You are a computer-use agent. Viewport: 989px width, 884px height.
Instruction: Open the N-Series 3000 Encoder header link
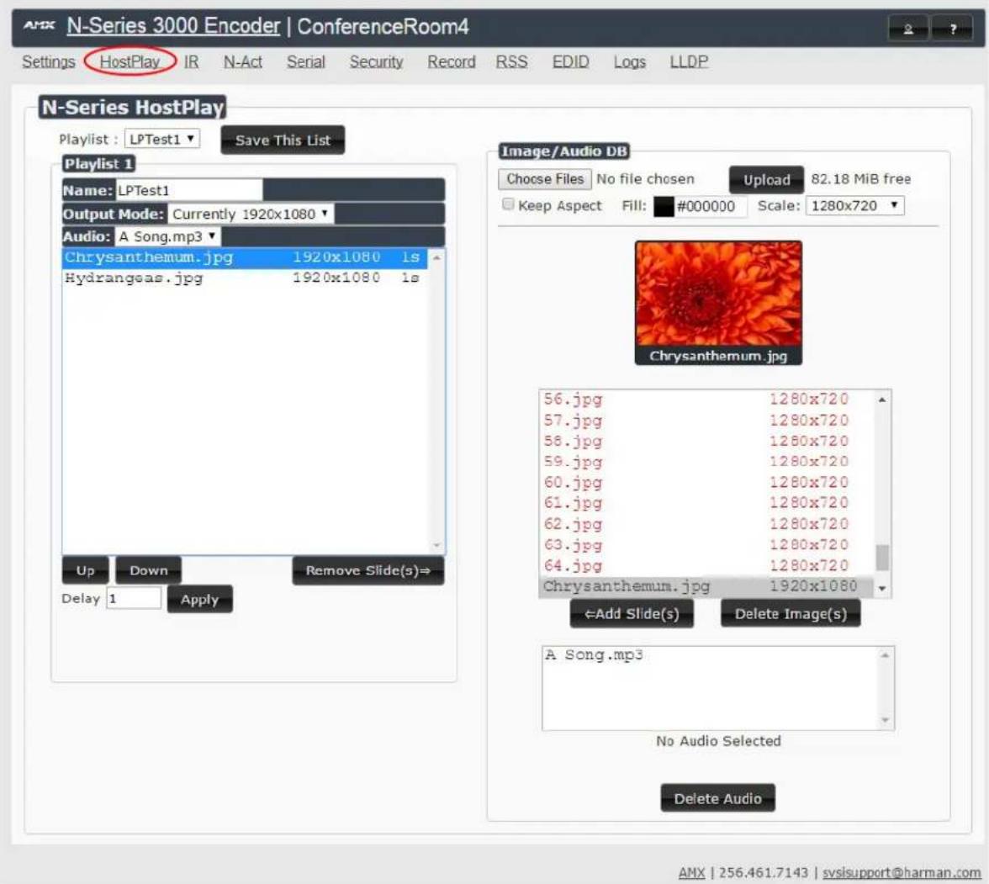[173, 26]
